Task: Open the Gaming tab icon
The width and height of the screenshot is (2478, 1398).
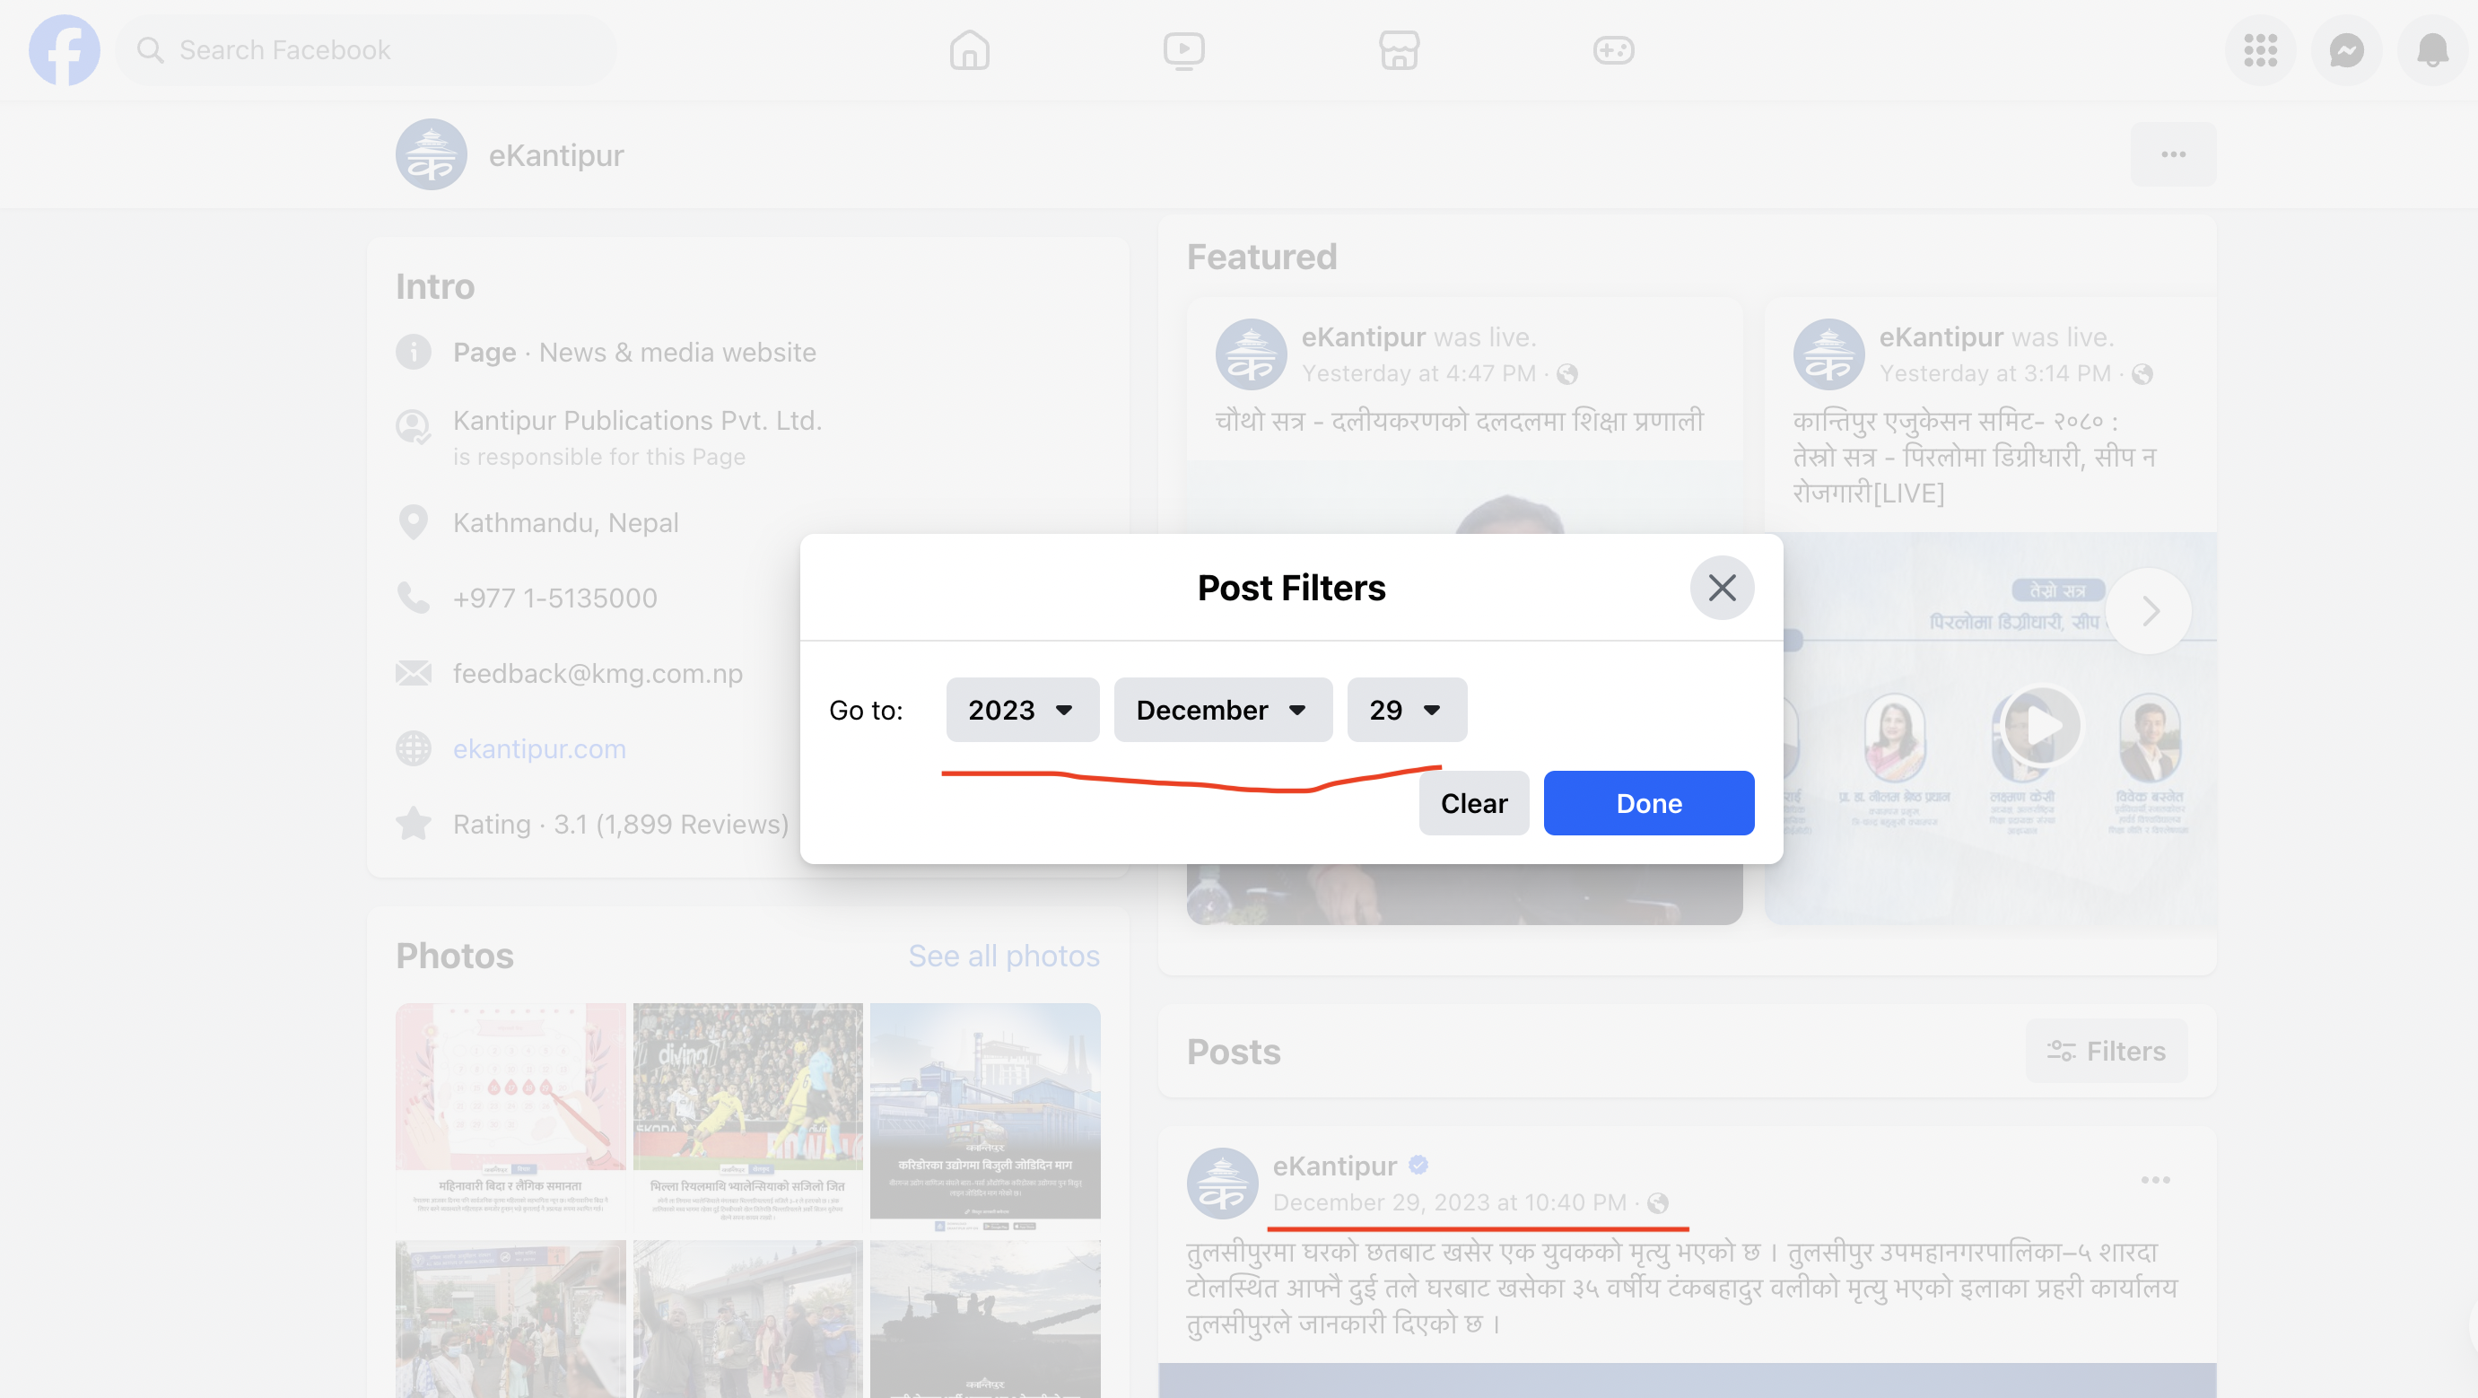Action: (1613, 50)
